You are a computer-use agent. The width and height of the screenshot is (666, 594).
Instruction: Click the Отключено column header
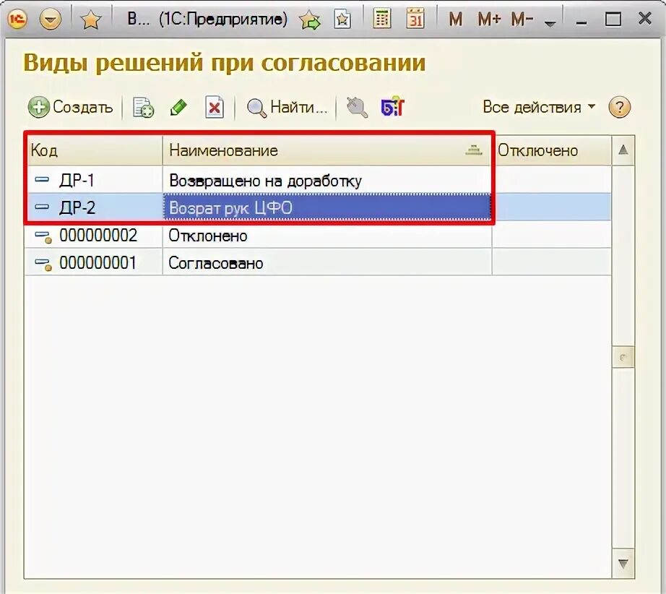pyautogui.click(x=552, y=150)
